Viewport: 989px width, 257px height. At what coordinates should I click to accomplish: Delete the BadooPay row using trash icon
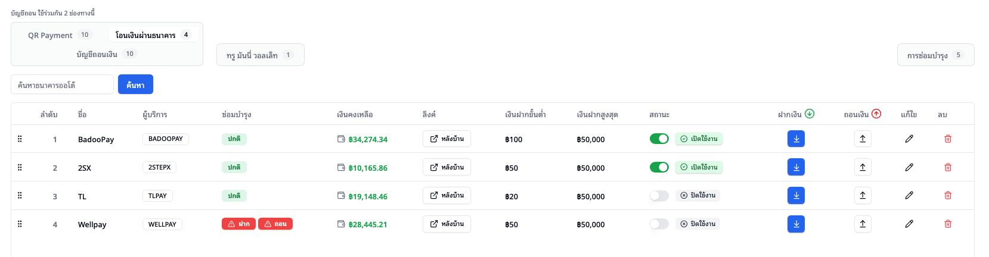pos(947,139)
